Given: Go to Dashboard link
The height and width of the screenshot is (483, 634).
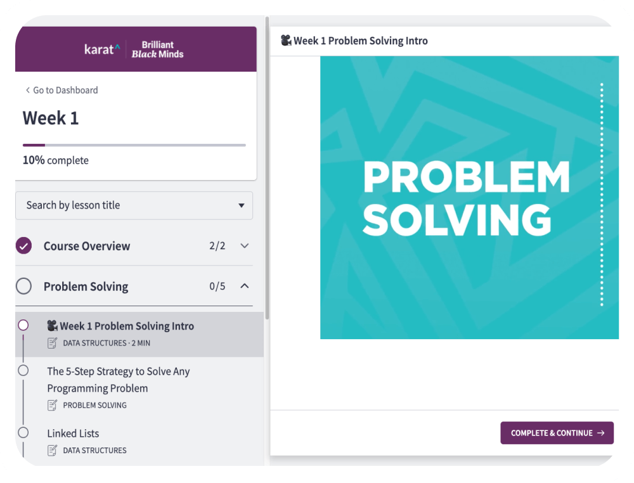Looking at the screenshot, I should (x=65, y=91).
